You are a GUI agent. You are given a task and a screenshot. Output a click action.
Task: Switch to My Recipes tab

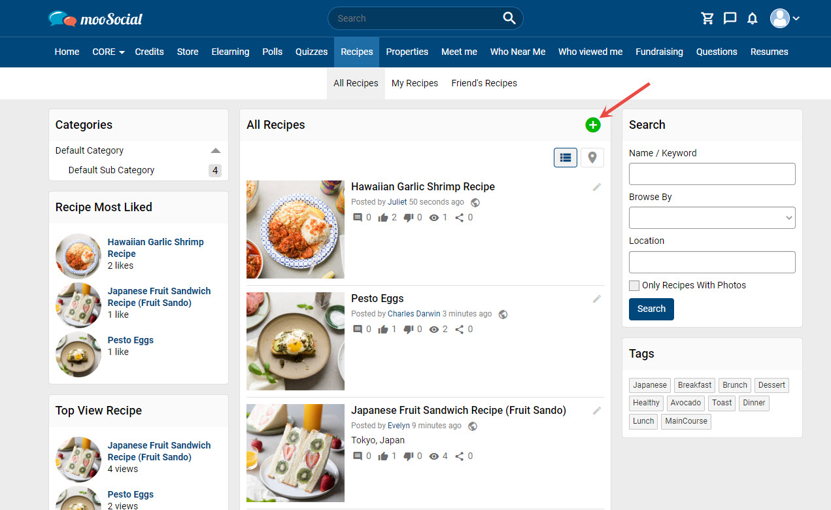415,83
